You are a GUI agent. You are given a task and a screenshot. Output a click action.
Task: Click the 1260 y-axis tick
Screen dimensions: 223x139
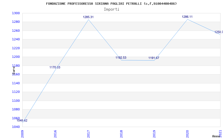pos(16,31)
